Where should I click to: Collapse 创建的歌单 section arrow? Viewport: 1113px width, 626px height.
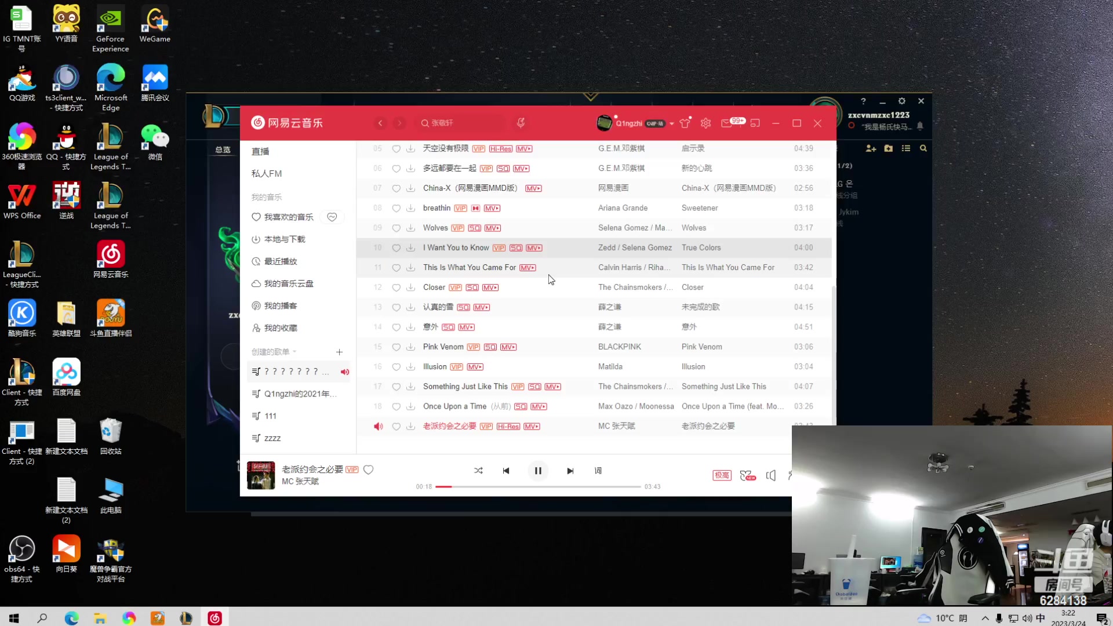click(294, 352)
